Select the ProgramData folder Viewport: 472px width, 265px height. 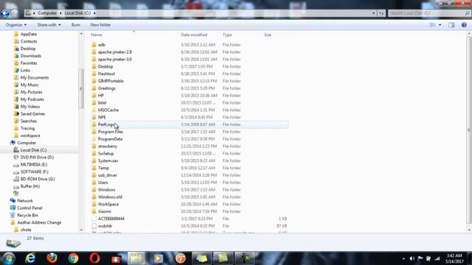tap(110, 139)
